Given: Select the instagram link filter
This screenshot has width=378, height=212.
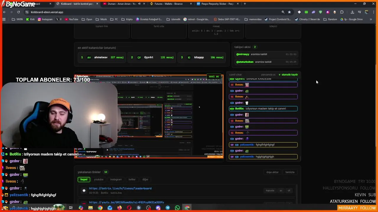Looking at the screenshot, I should click(x=116, y=179).
